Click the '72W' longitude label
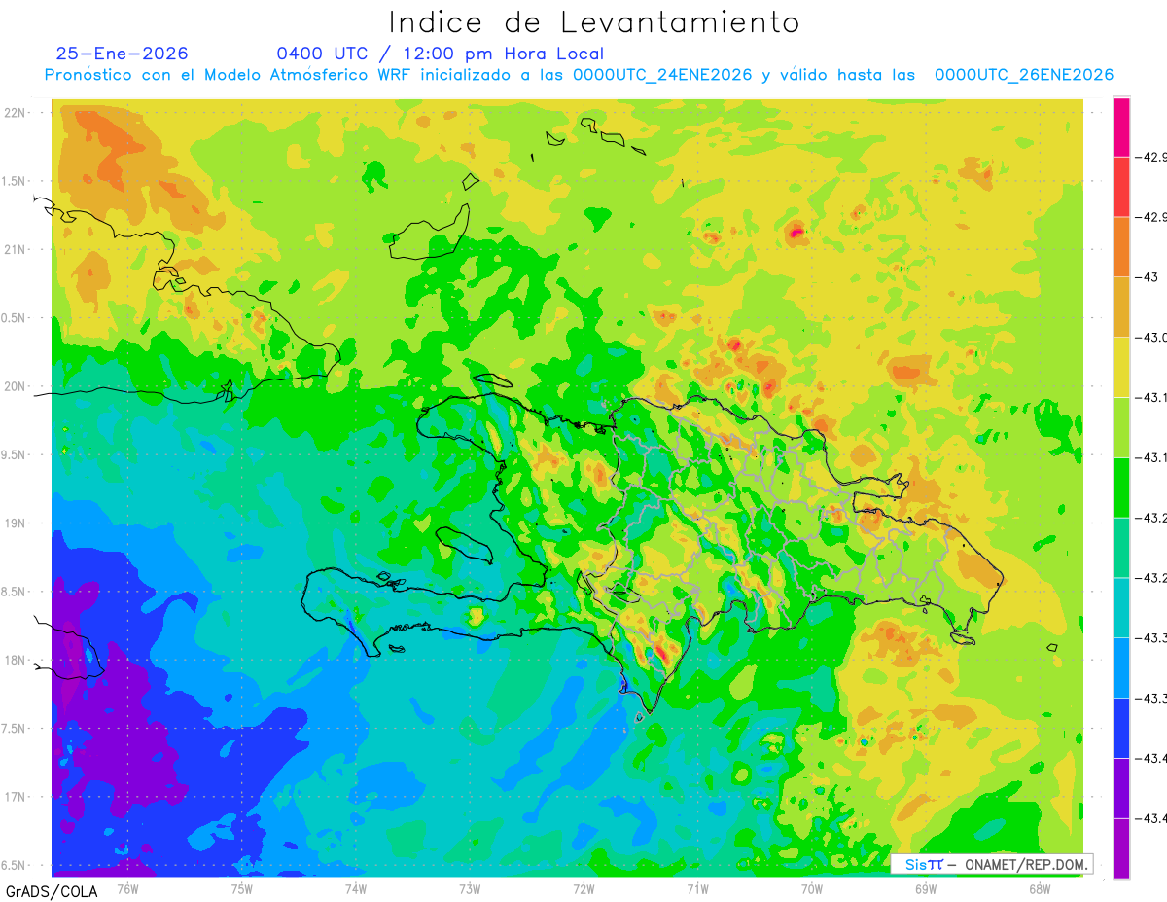 583,888
